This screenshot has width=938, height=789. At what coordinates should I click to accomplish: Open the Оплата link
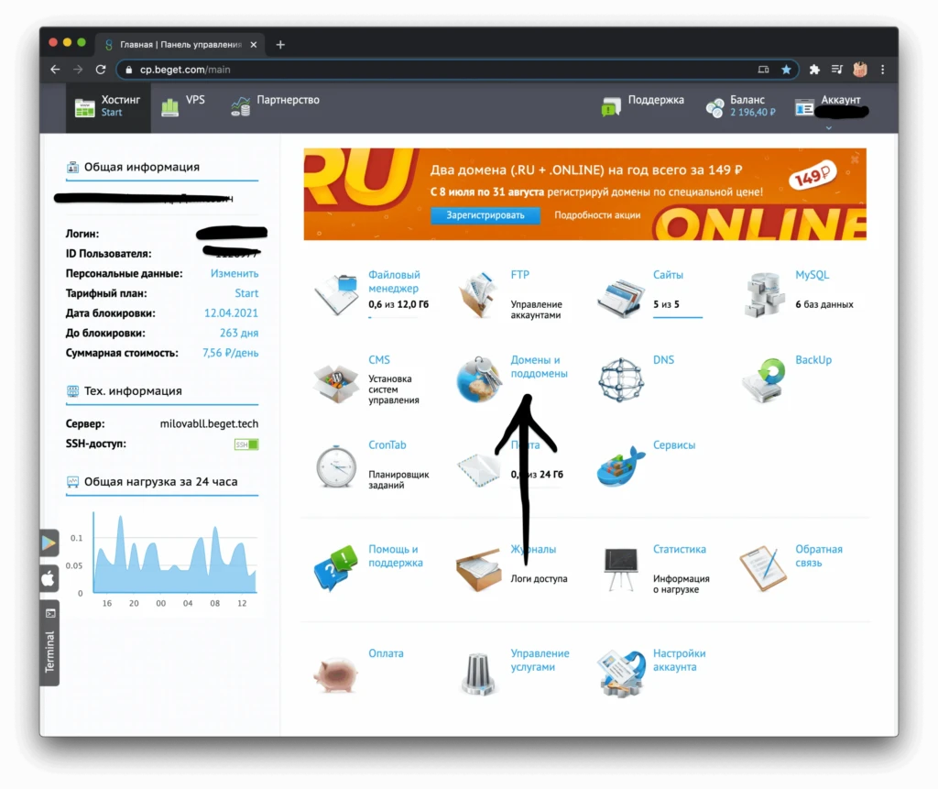point(386,653)
